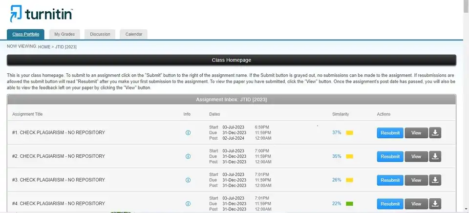
Task: Open the My Grades tab
Action: click(x=64, y=34)
